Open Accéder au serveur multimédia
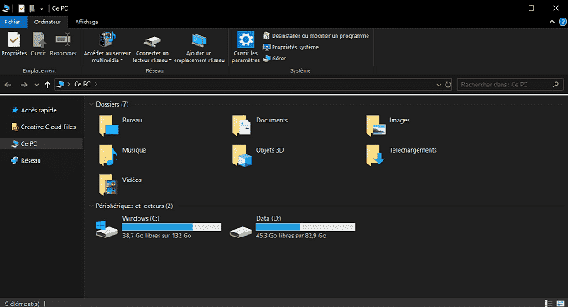The height and width of the screenshot is (307, 568). click(x=107, y=47)
